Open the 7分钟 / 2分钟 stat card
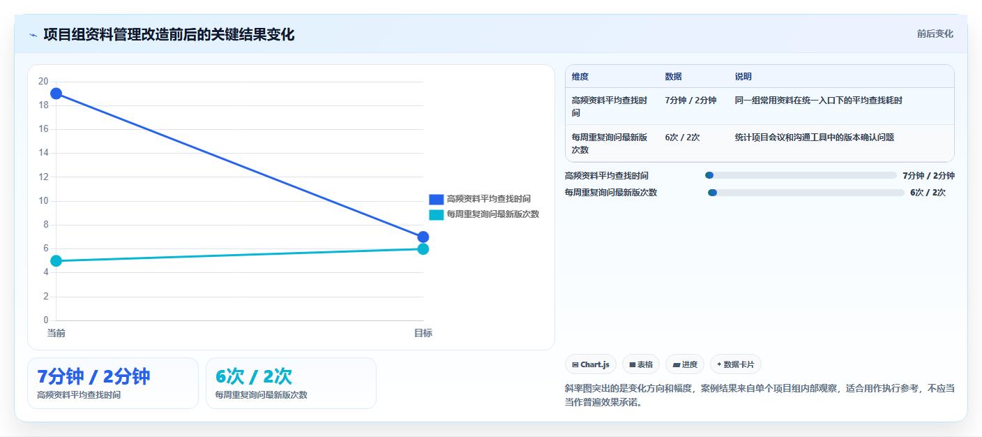Image resolution: width=982 pixels, height=437 pixels. [x=113, y=383]
